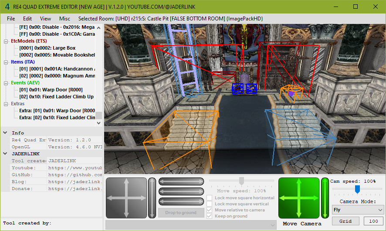Click the Grid button
The width and height of the screenshot is (386, 231).
pos(345,221)
